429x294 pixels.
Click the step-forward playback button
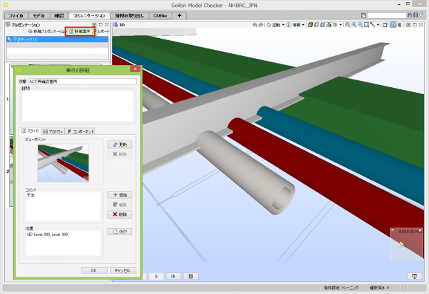pos(174,277)
